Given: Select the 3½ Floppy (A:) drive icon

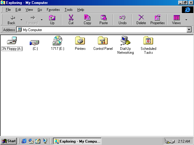Looking at the screenshot, I should [12, 40].
